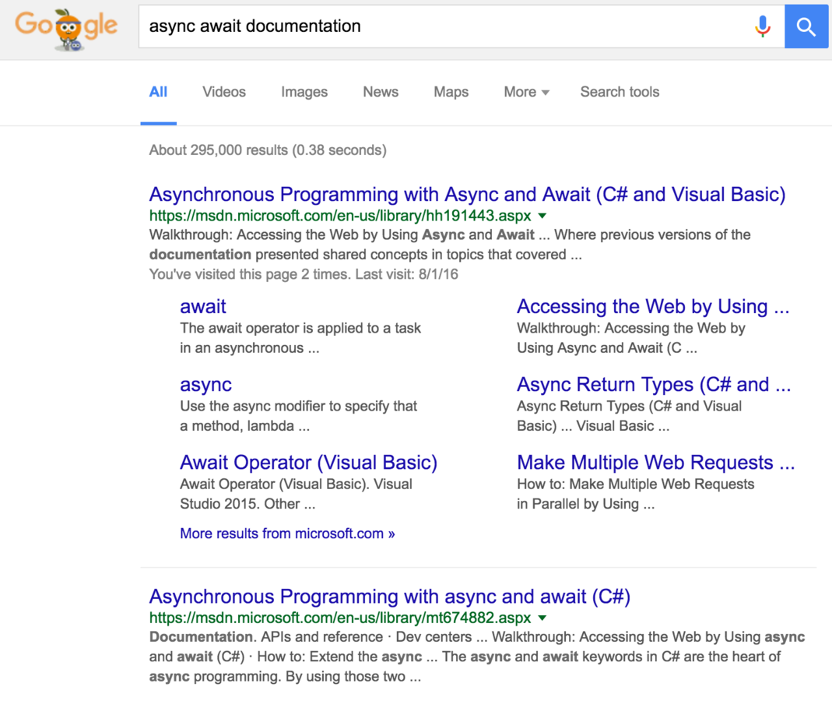Open the 'await' sitelink
The height and width of the screenshot is (701, 832).
[202, 306]
